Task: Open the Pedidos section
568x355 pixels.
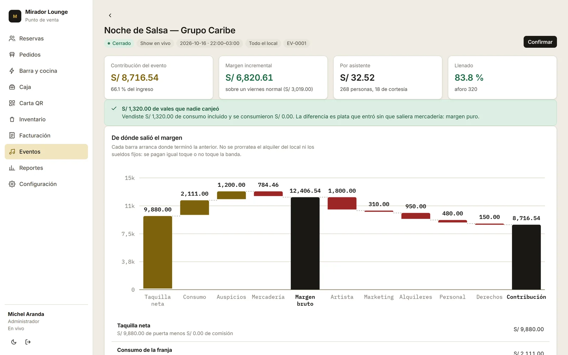Action: pyautogui.click(x=46, y=55)
